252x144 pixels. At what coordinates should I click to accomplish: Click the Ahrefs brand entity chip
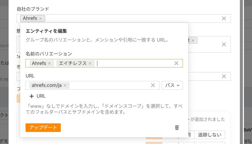click(x=30, y=19)
